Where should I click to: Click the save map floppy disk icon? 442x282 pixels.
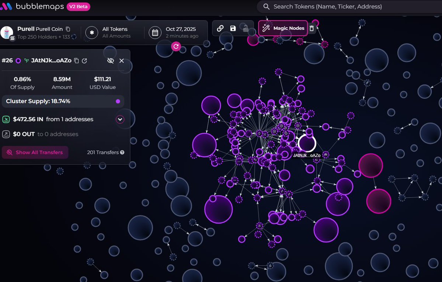coord(233,28)
